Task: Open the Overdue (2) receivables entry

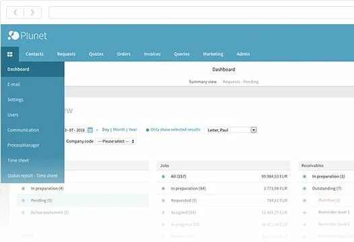Action: pyautogui.click(x=329, y=200)
